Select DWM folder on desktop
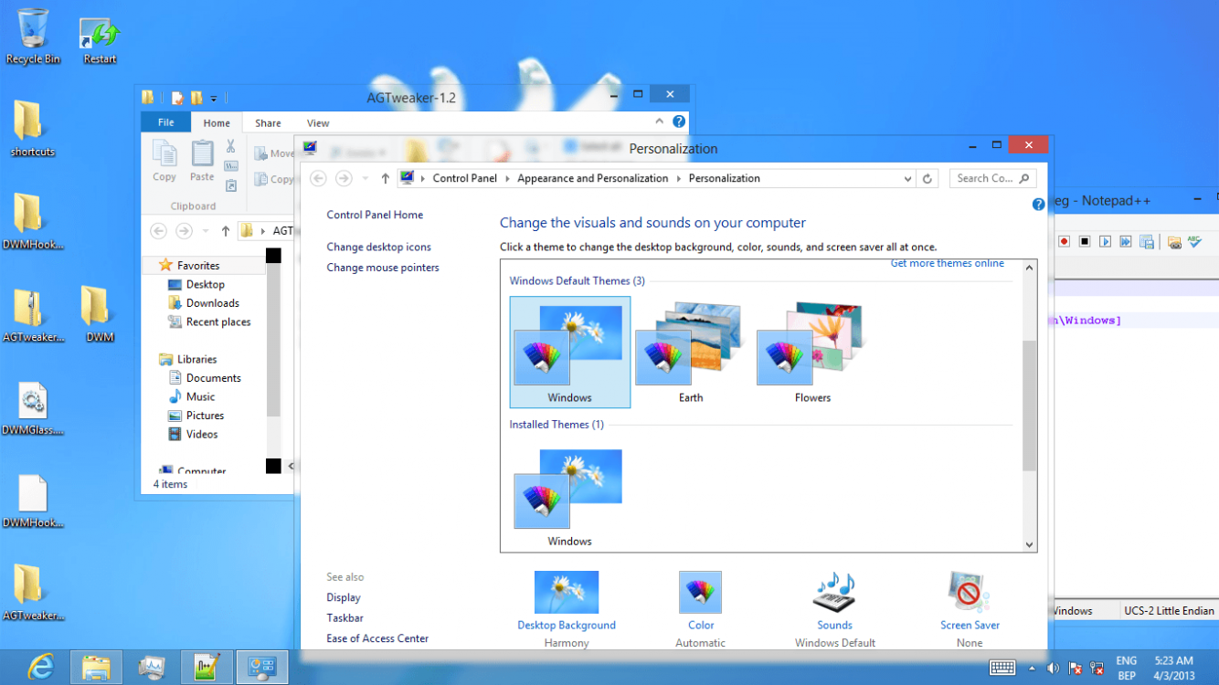The image size is (1219, 685). click(x=100, y=315)
